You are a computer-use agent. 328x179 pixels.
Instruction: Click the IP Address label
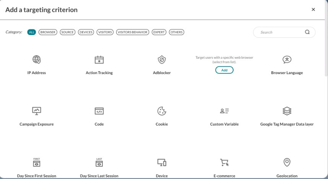click(x=37, y=73)
